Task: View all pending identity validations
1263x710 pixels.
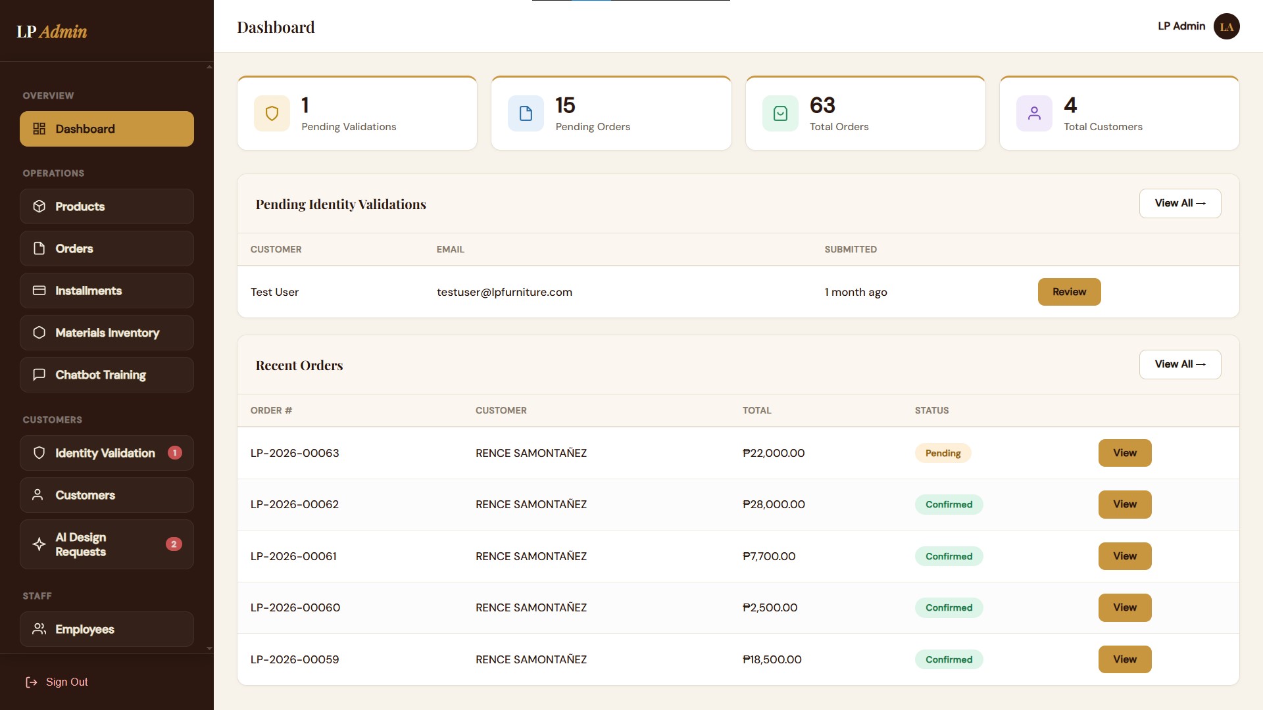Action: click(1180, 203)
